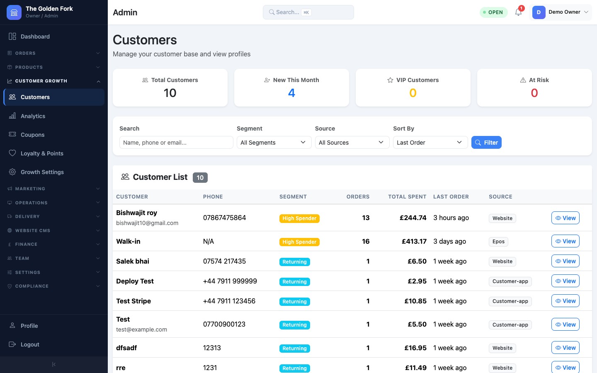Open Loyalty & Points via the heart icon
The height and width of the screenshot is (373, 597).
click(12, 153)
